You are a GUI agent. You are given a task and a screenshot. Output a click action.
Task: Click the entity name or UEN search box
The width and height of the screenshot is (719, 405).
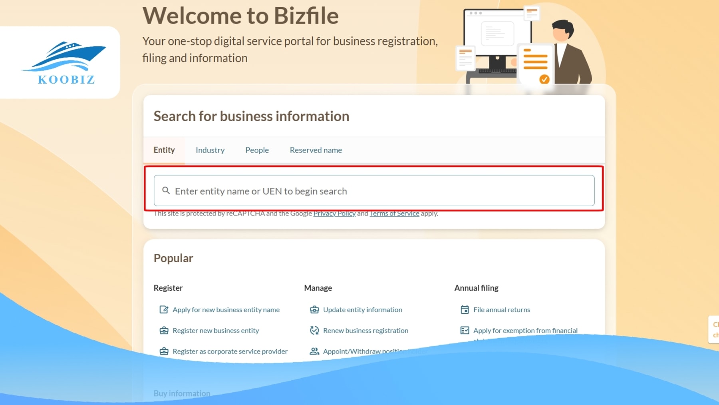(x=373, y=191)
